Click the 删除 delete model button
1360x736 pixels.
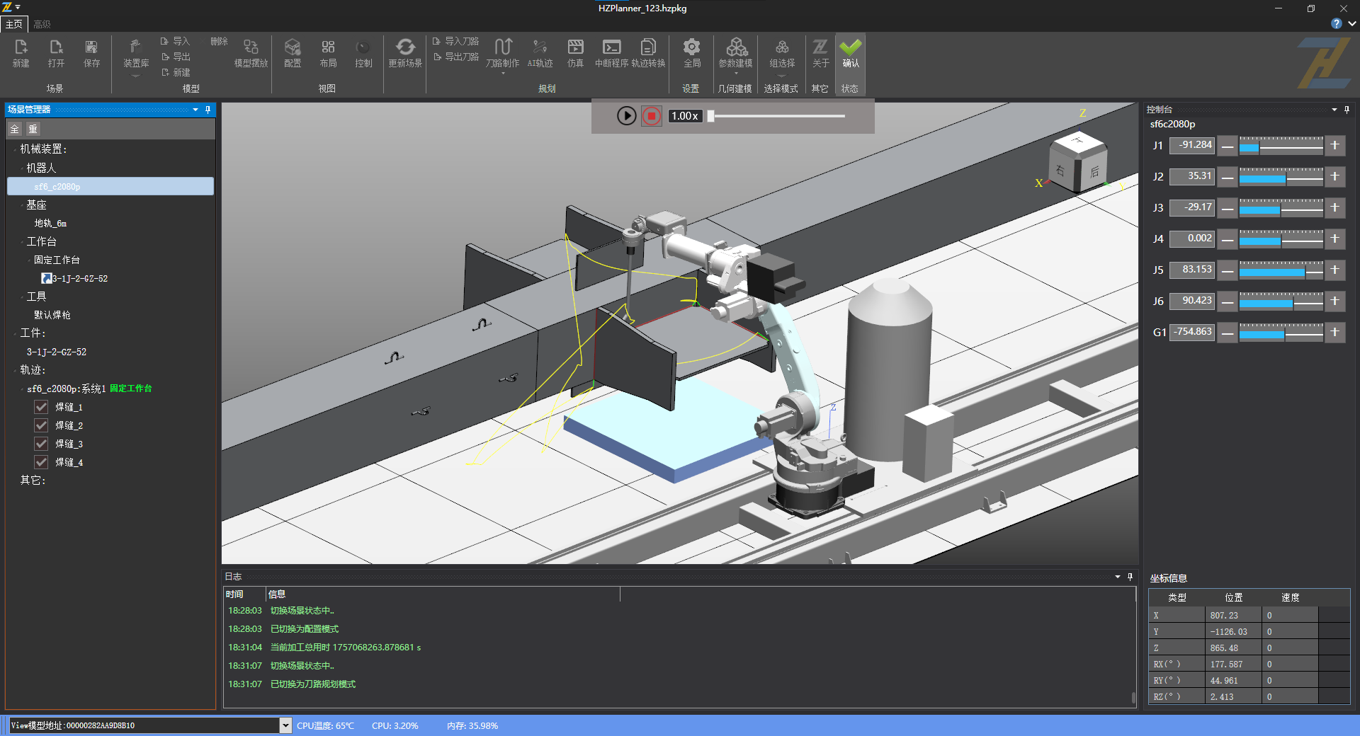click(x=219, y=41)
